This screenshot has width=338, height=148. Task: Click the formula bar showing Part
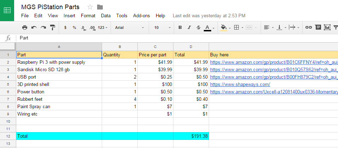pos(177,38)
